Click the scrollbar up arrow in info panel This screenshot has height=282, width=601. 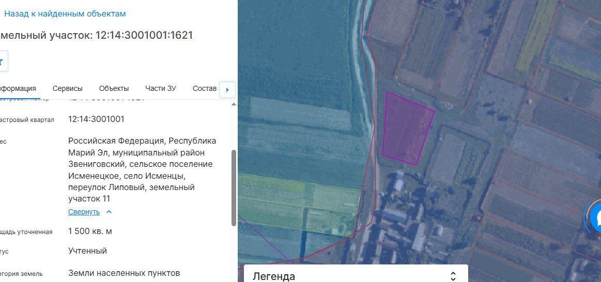pyautogui.click(x=234, y=104)
